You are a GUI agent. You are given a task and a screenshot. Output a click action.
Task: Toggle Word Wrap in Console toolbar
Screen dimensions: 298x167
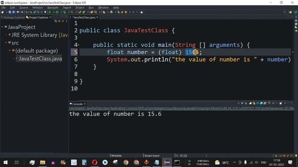point(257,103)
